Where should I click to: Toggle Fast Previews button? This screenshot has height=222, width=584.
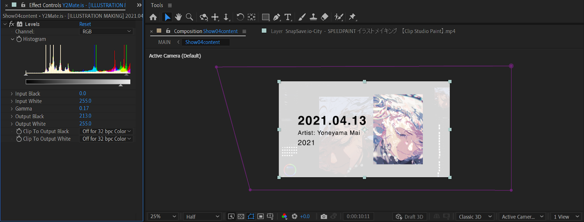click(x=231, y=217)
